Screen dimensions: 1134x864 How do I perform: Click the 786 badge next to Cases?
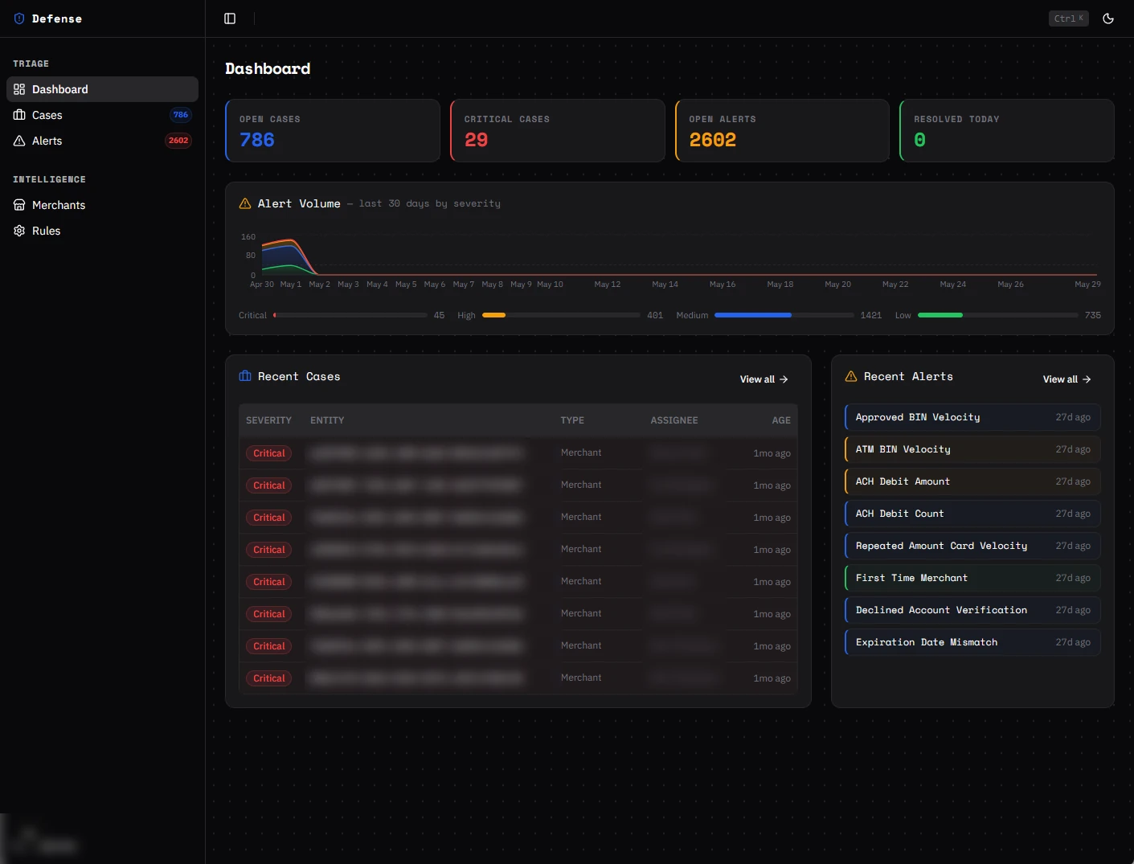[181, 115]
